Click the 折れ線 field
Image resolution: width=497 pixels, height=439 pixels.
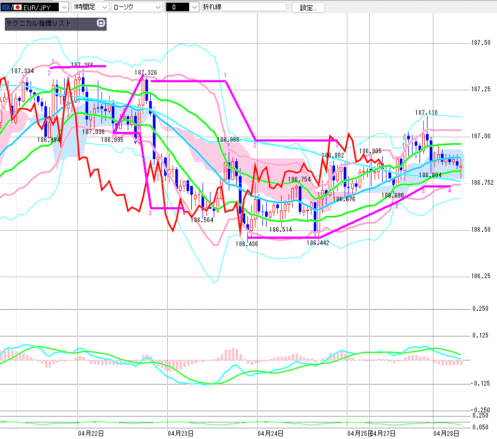click(243, 7)
